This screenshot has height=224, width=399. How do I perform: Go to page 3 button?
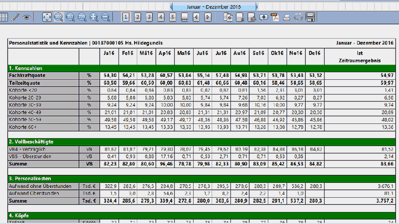pyautogui.click(x=149, y=17)
